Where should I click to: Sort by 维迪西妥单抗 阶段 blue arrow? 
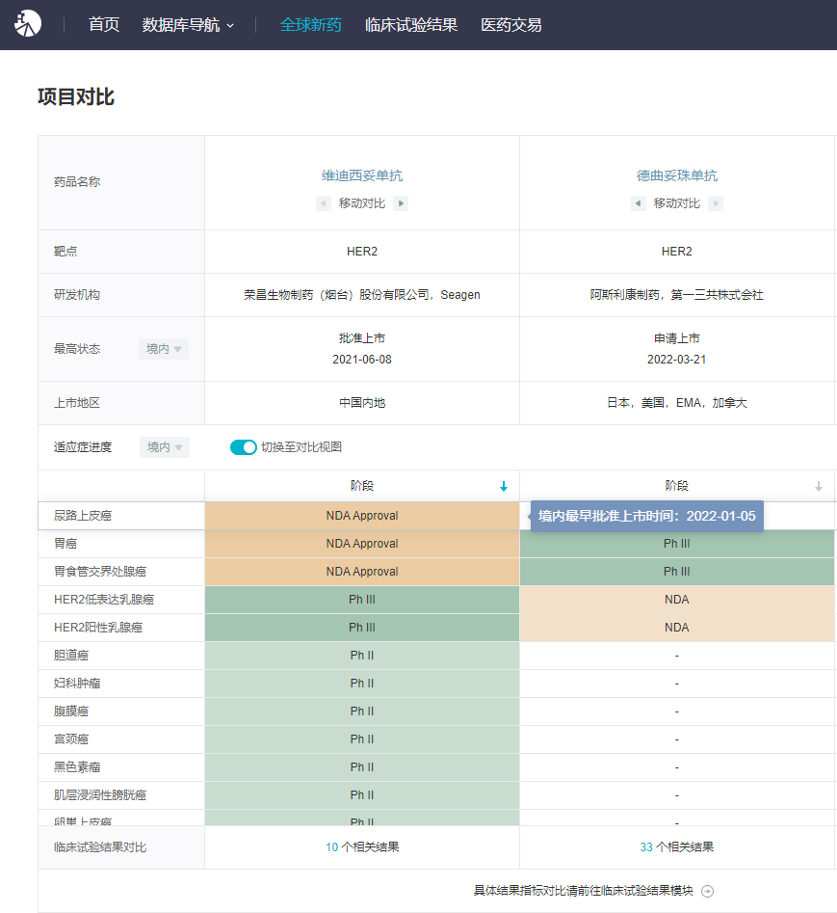tap(504, 486)
